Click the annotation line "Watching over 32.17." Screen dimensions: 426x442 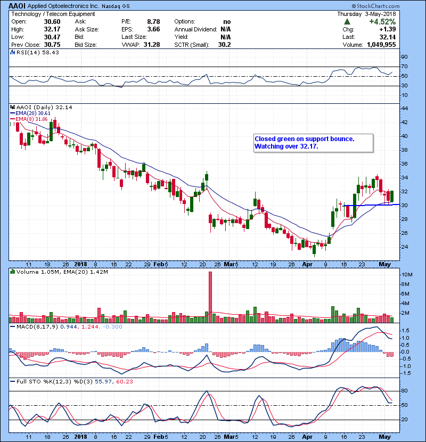pyautogui.click(x=286, y=146)
